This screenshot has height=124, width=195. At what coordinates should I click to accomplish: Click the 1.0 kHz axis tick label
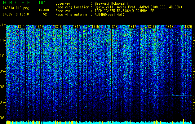[3, 56]
